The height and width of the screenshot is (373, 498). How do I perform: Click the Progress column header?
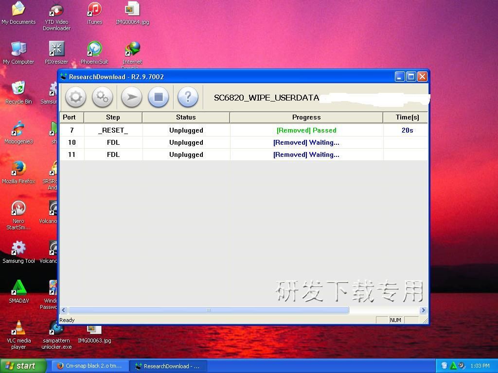pos(306,117)
